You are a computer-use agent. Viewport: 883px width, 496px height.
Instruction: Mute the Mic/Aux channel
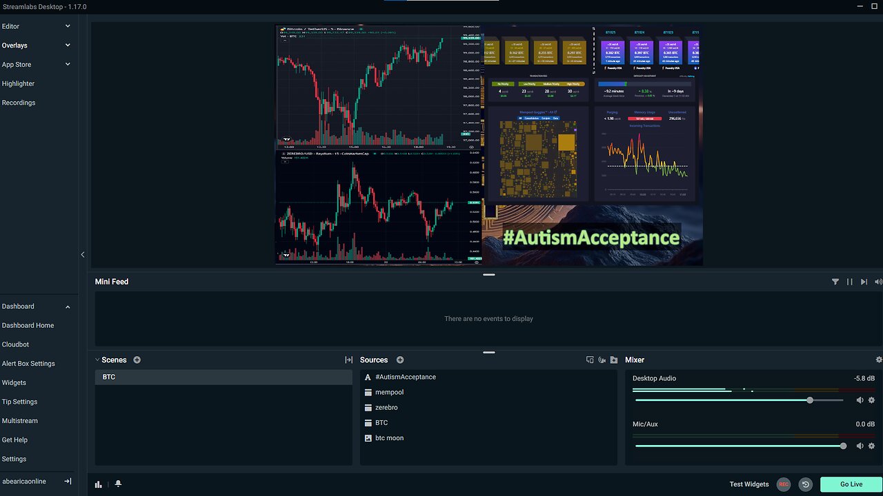click(x=860, y=446)
